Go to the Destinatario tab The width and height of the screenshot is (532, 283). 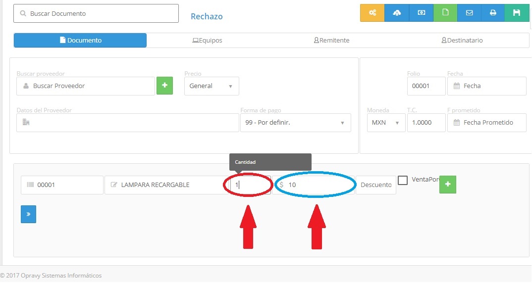click(462, 41)
